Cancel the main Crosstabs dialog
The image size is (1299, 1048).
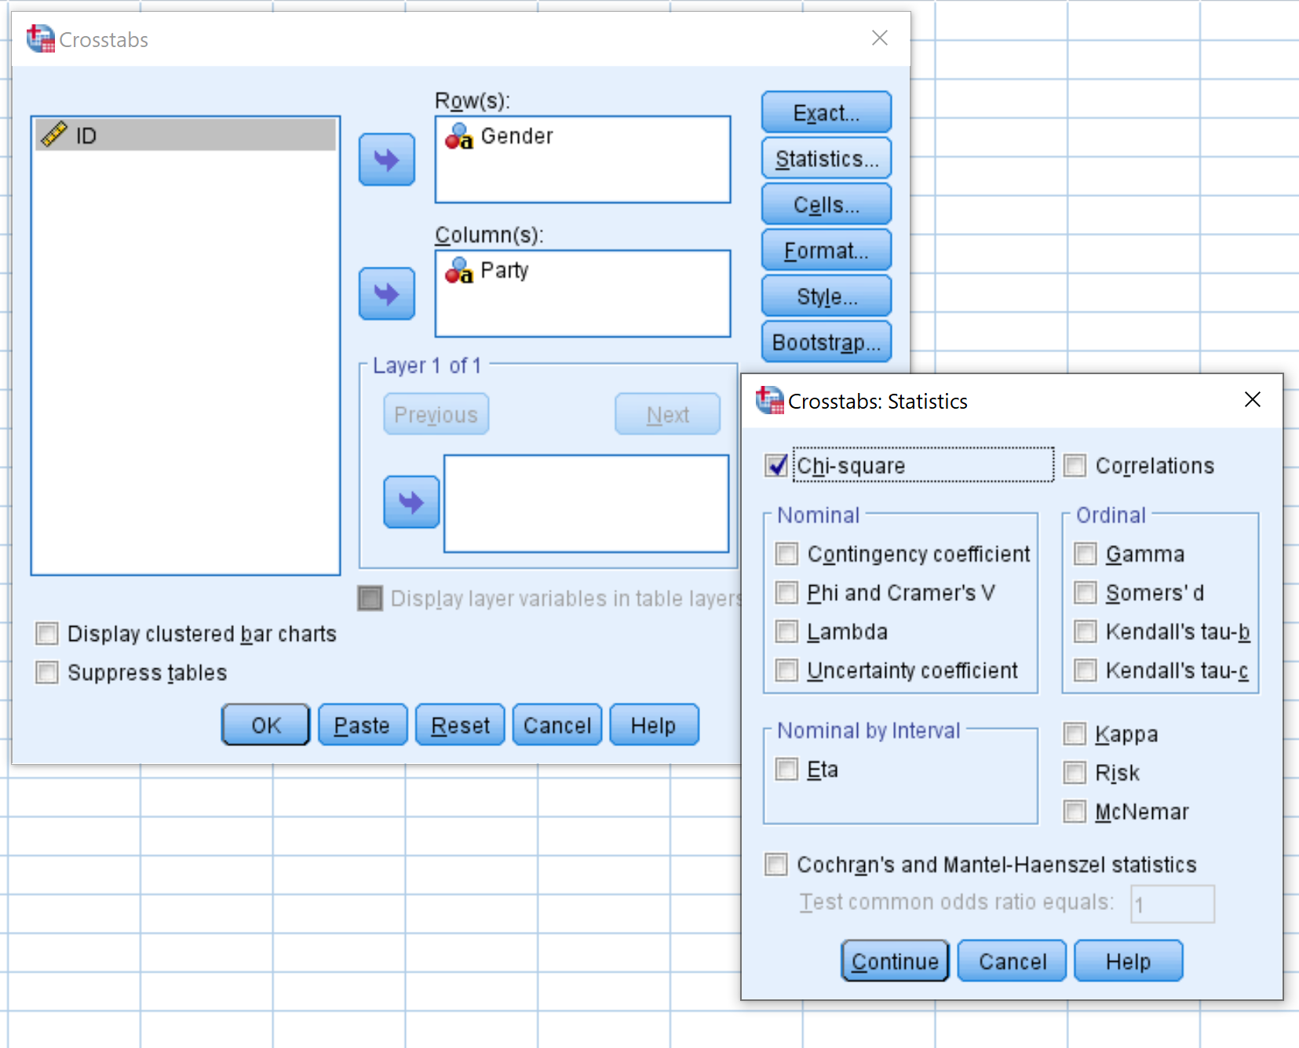point(557,725)
